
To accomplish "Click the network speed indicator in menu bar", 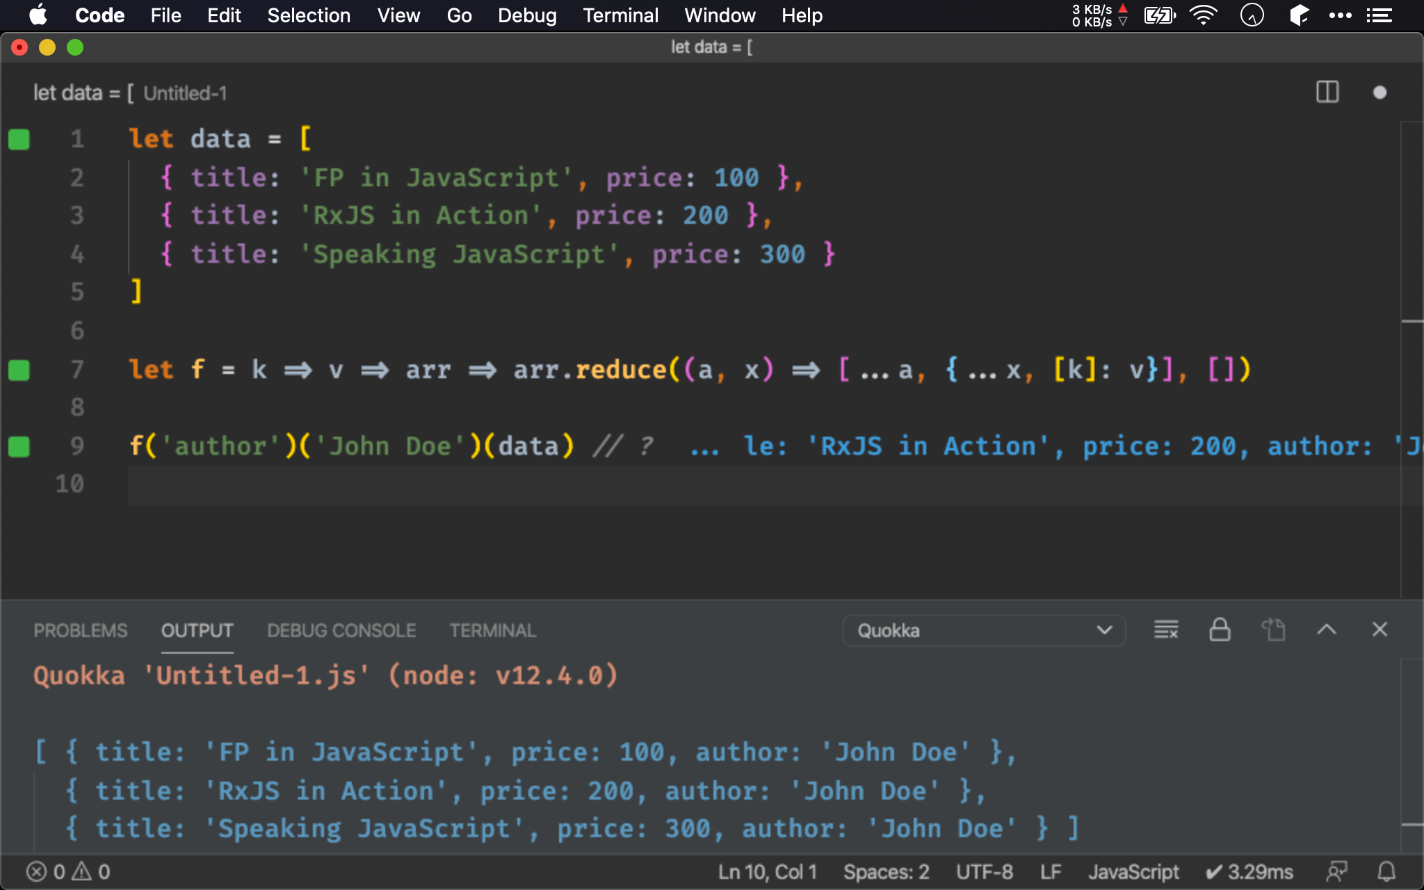I will 1099,15.
